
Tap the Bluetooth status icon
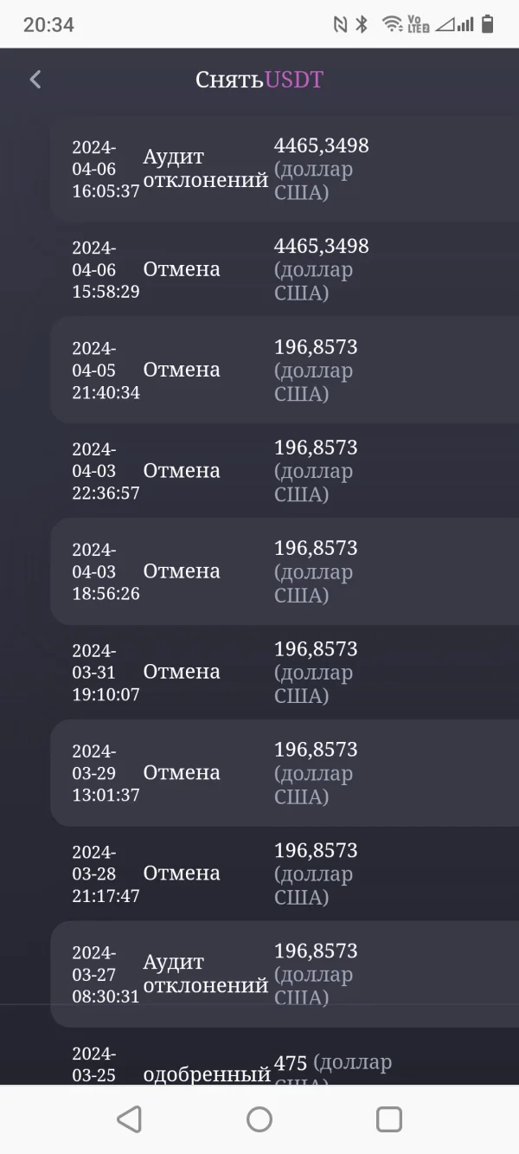tap(362, 24)
